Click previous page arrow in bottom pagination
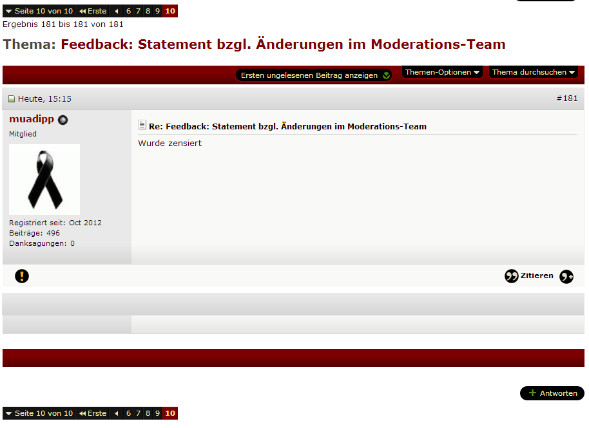 (116, 413)
